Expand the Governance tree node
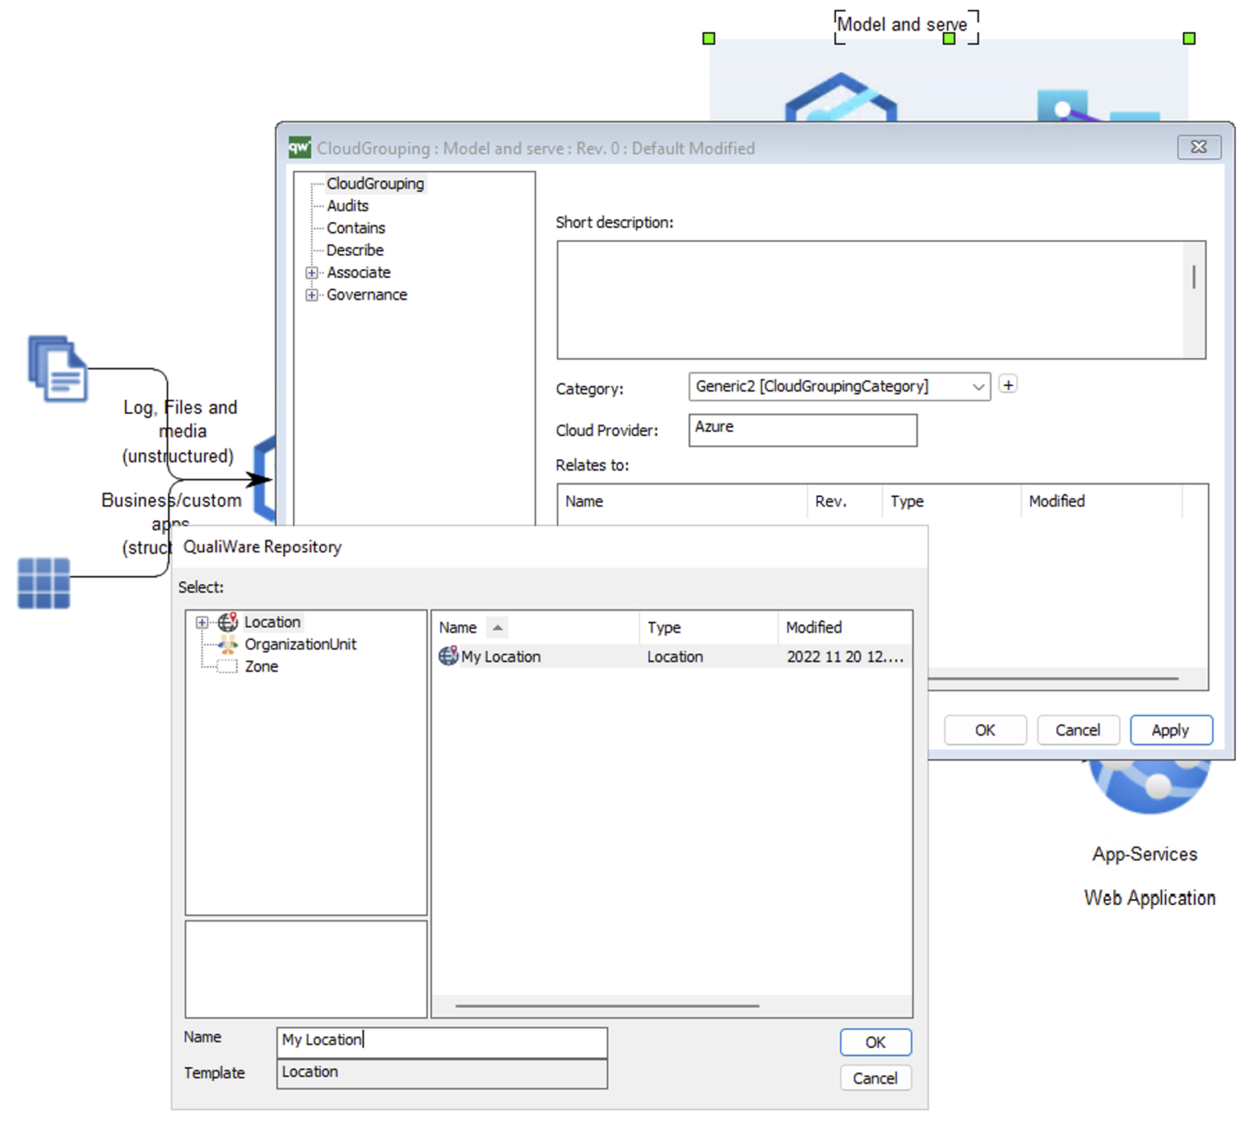The height and width of the screenshot is (1123, 1254). coord(313,295)
